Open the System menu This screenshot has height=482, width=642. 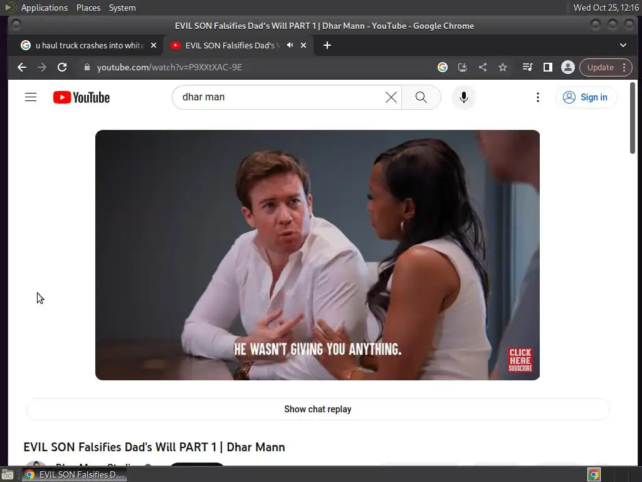[122, 8]
